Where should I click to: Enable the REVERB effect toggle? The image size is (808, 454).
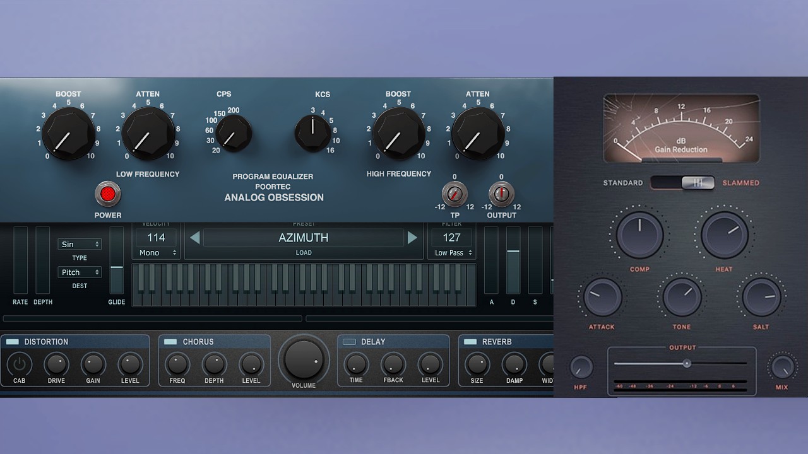pos(470,342)
